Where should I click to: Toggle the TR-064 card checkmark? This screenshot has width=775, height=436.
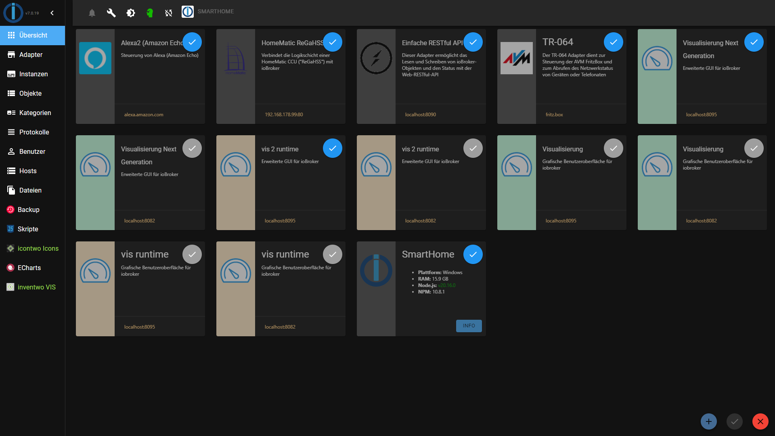click(x=613, y=42)
